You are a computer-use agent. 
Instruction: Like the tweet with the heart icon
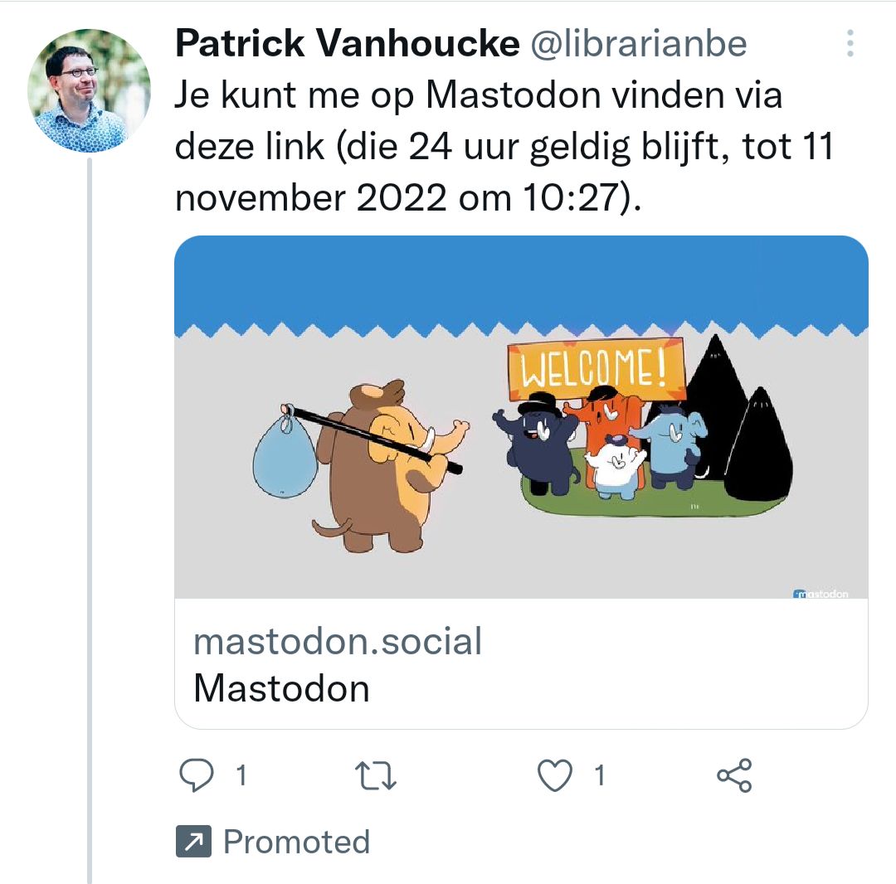coord(555,776)
